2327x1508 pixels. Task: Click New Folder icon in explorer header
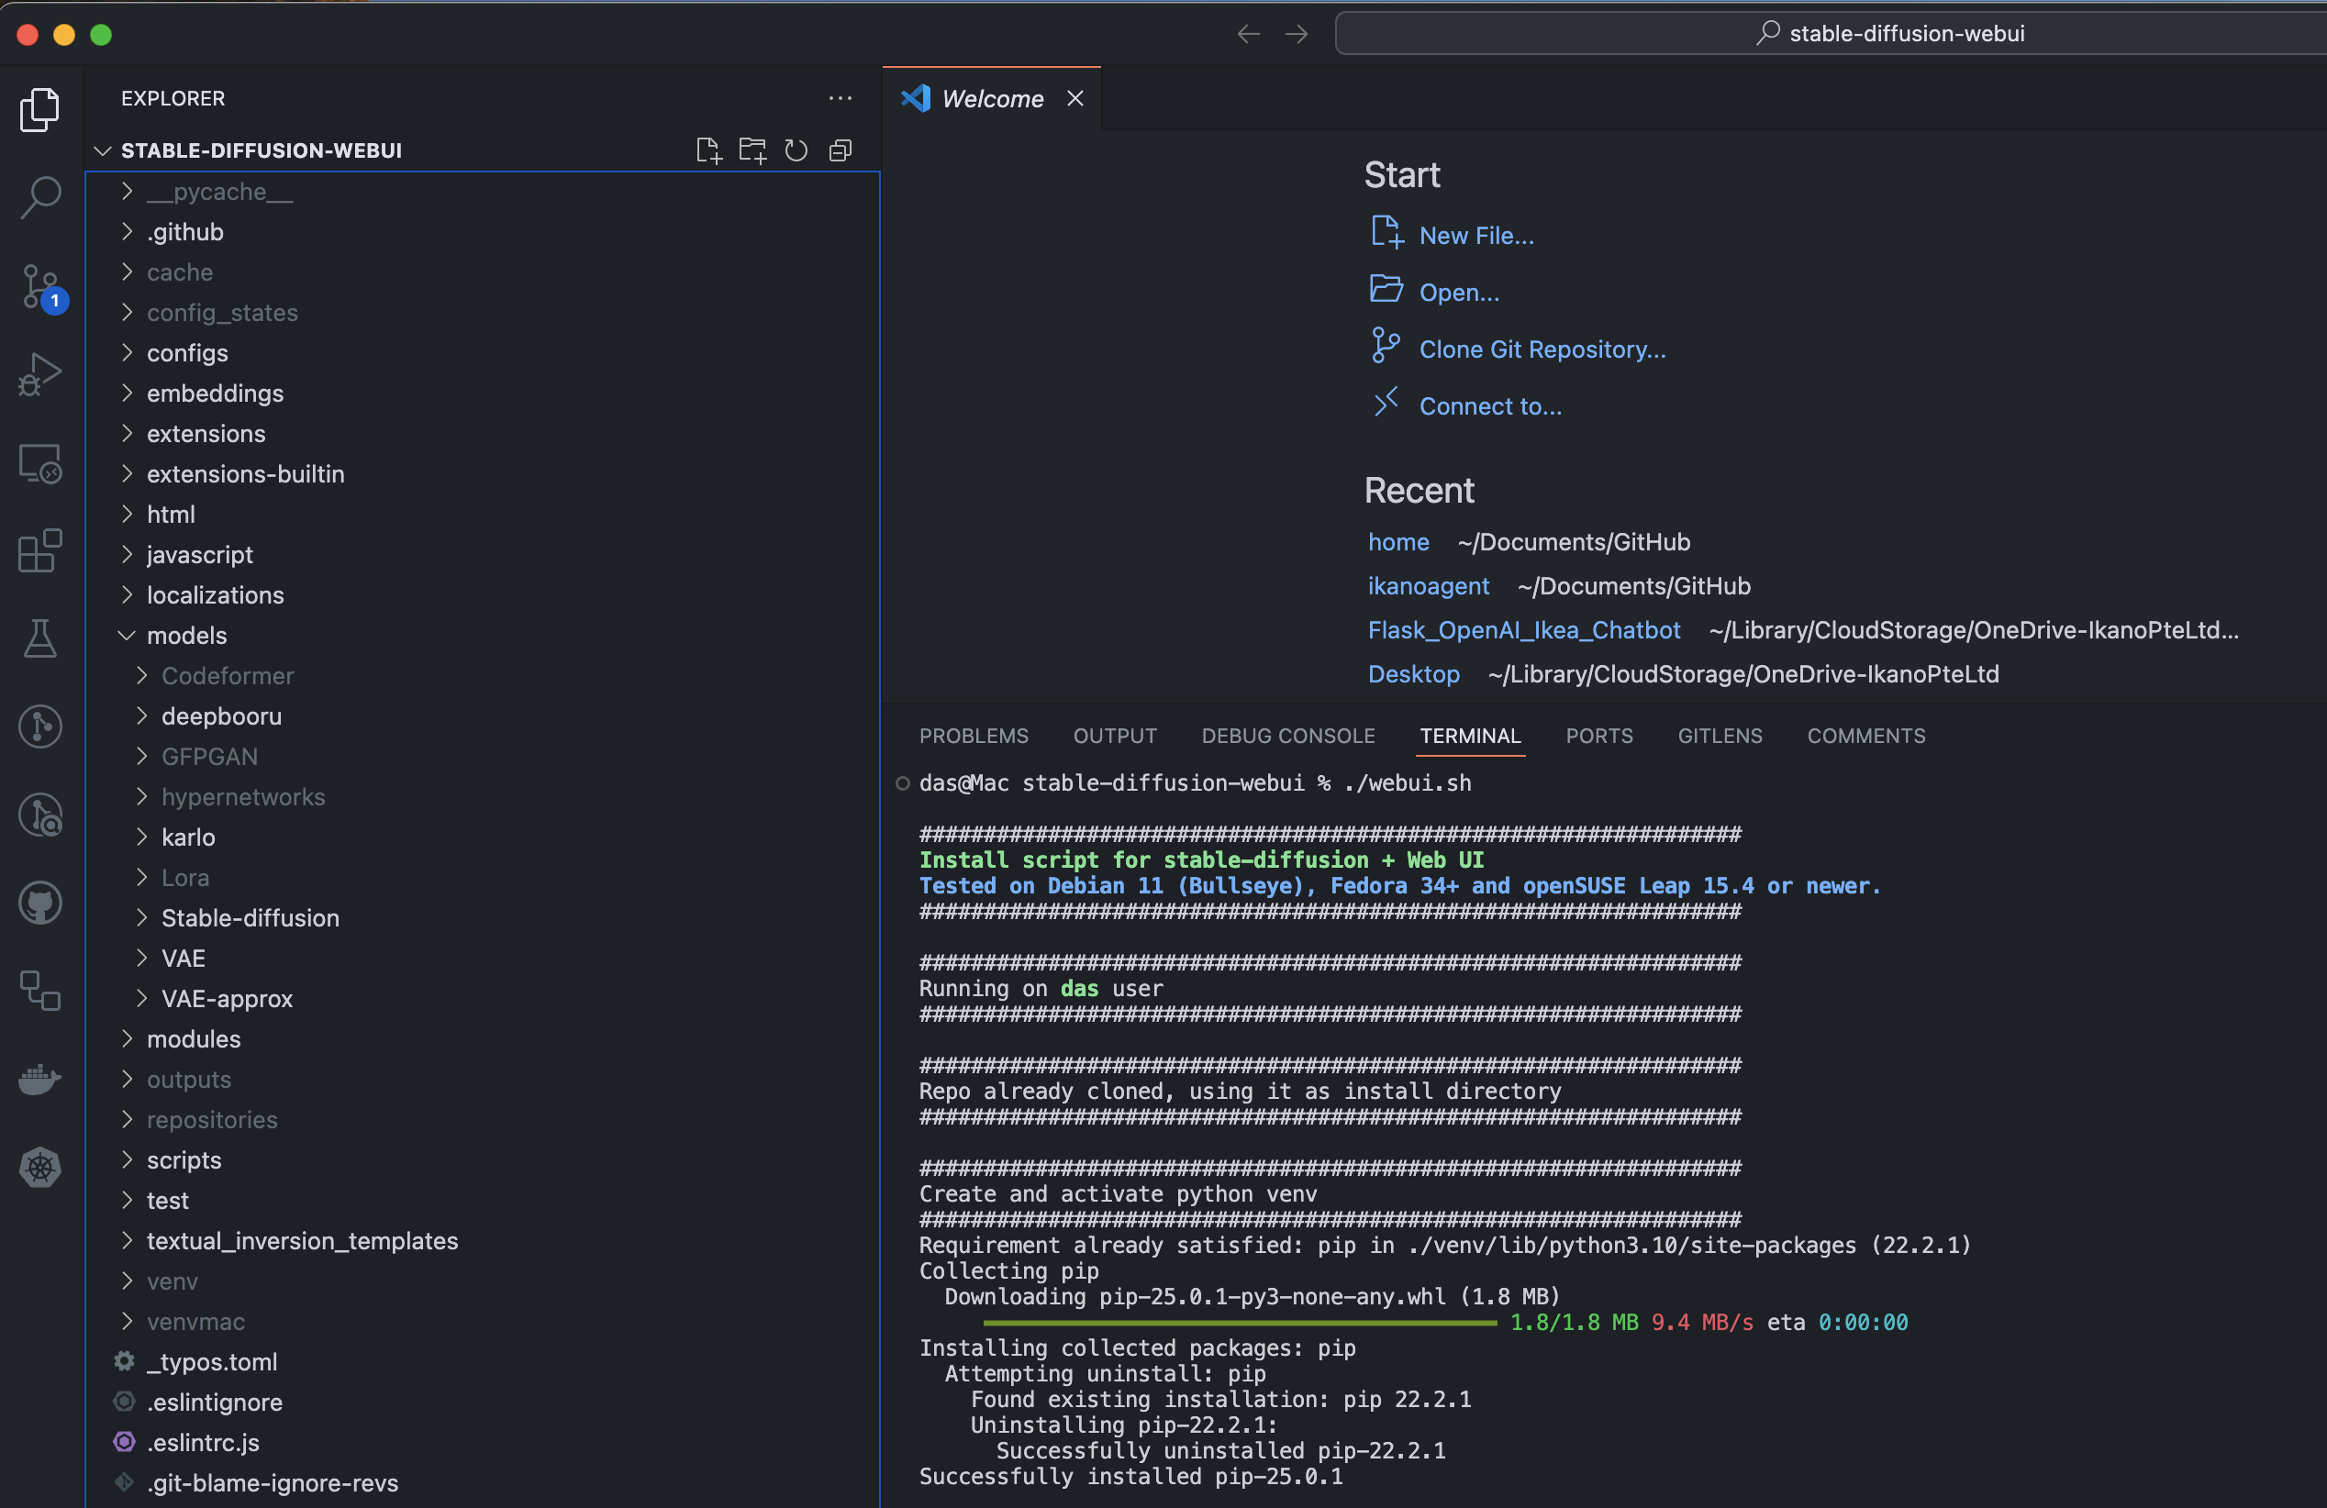click(x=752, y=150)
